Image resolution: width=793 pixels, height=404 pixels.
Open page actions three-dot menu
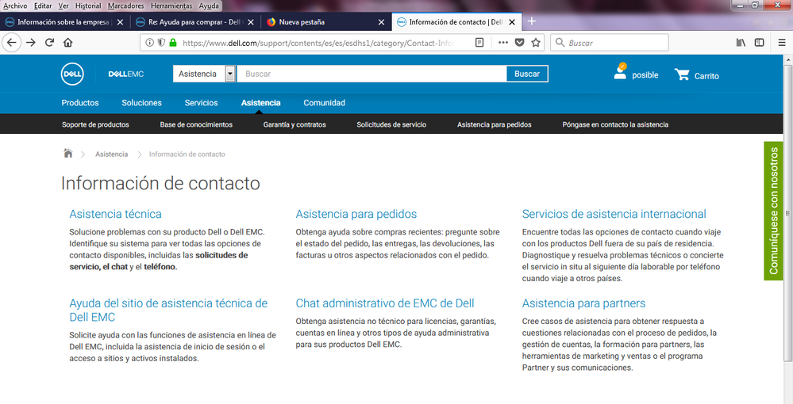[x=502, y=43]
